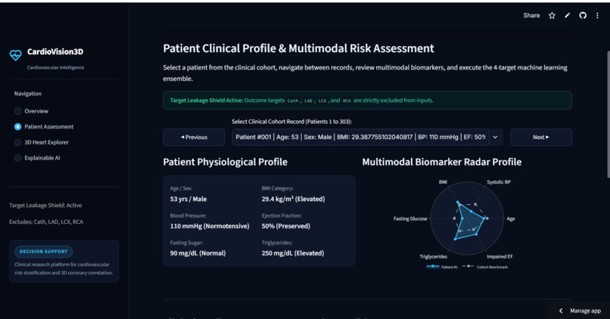Click the '50% (Preserved)' ejection fraction value
This screenshot has height=319, width=610.
pyautogui.click(x=285, y=226)
